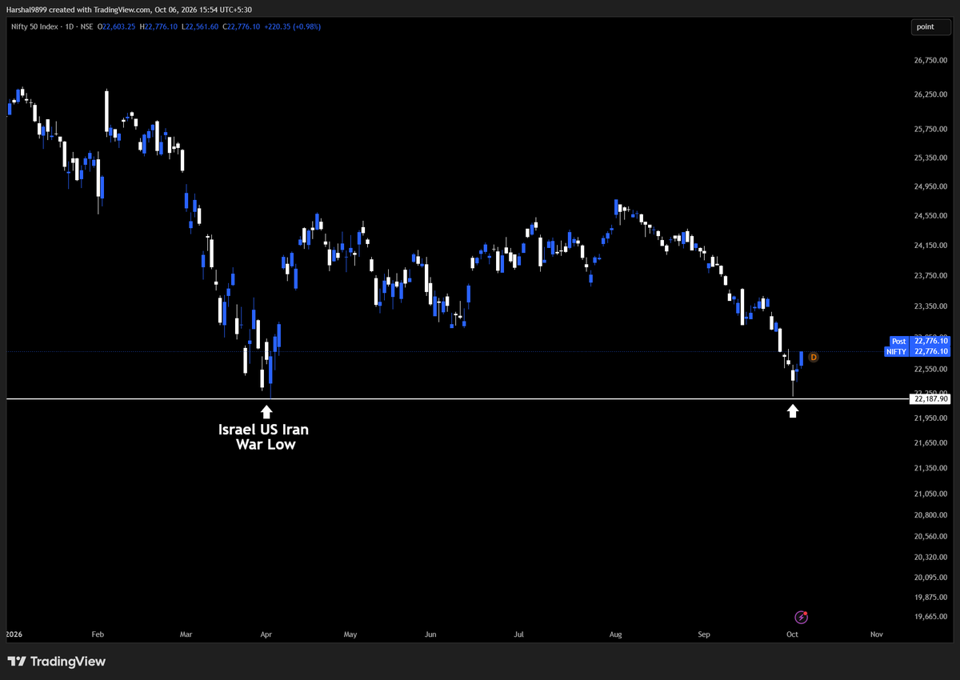Click the Jul label on the time axis

click(518, 634)
